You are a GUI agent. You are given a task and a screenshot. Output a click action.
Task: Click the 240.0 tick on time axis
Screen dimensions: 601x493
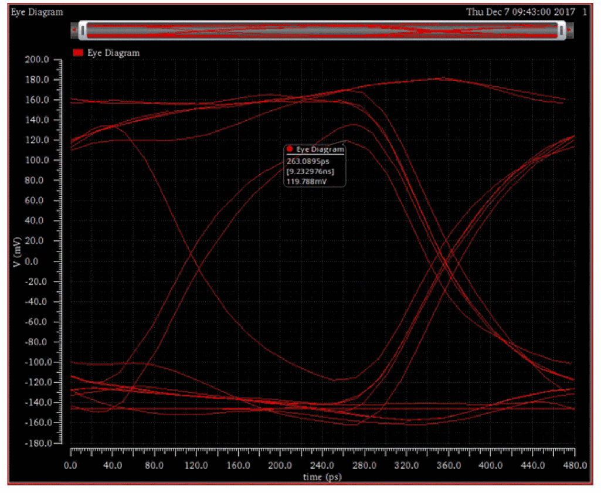(x=322, y=465)
